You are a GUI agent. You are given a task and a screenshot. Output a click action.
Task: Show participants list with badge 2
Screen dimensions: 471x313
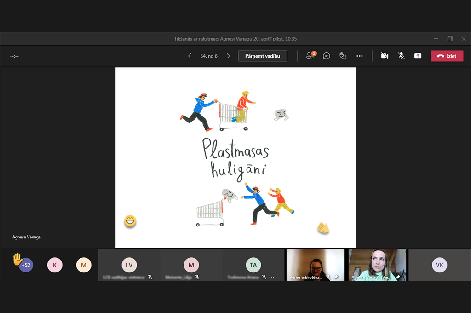coord(310,56)
